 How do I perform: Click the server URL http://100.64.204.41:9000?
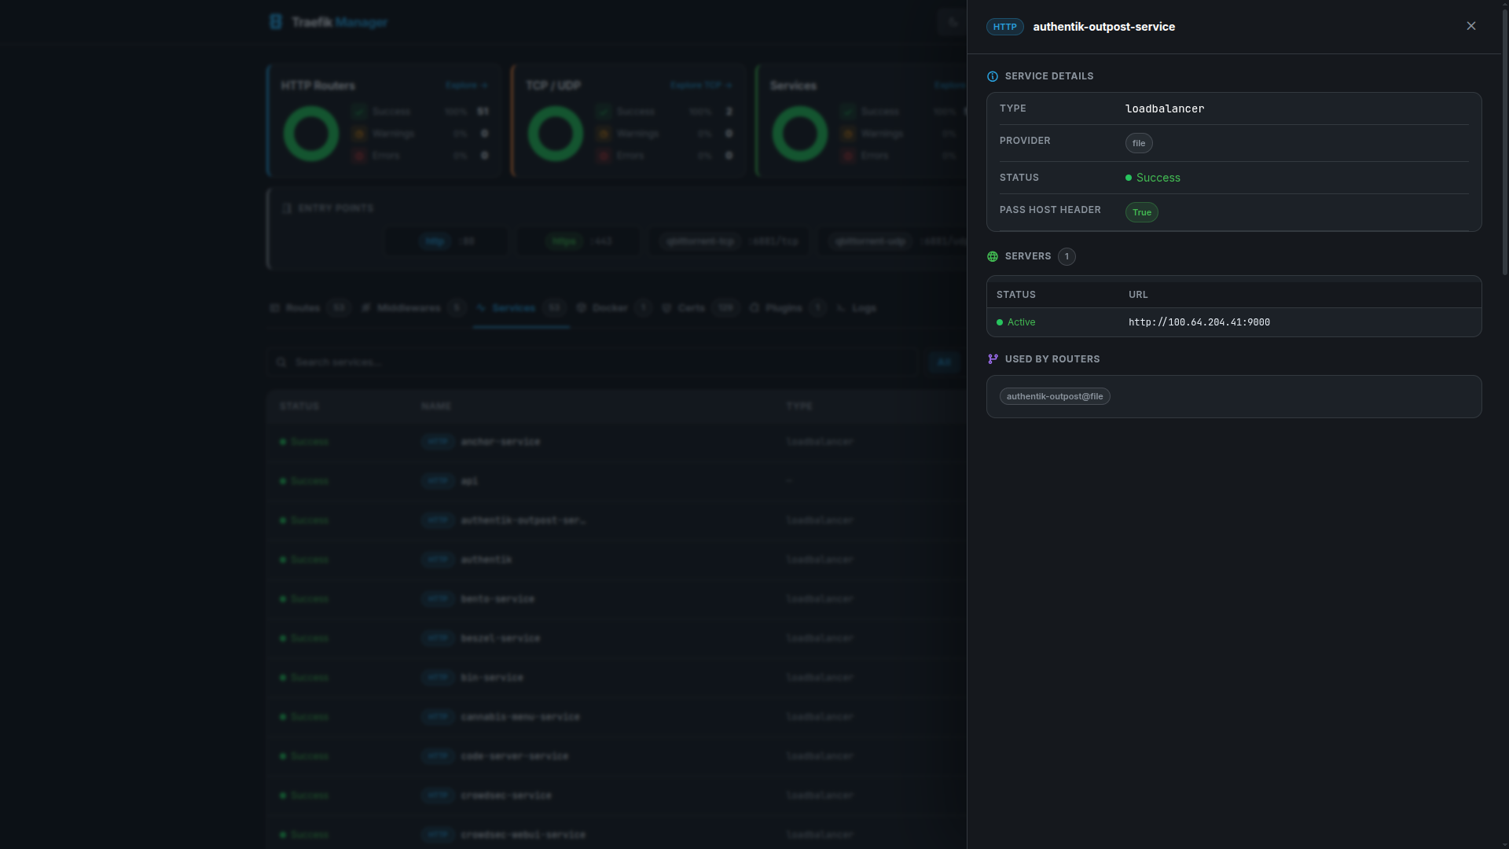(x=1199, y=322)
